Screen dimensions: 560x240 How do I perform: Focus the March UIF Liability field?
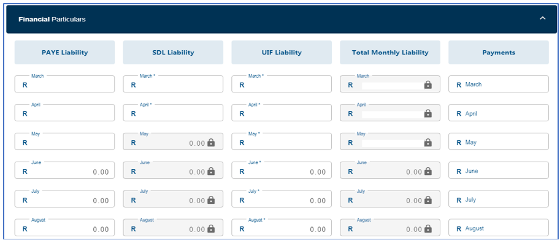click(x=282, y=84)
